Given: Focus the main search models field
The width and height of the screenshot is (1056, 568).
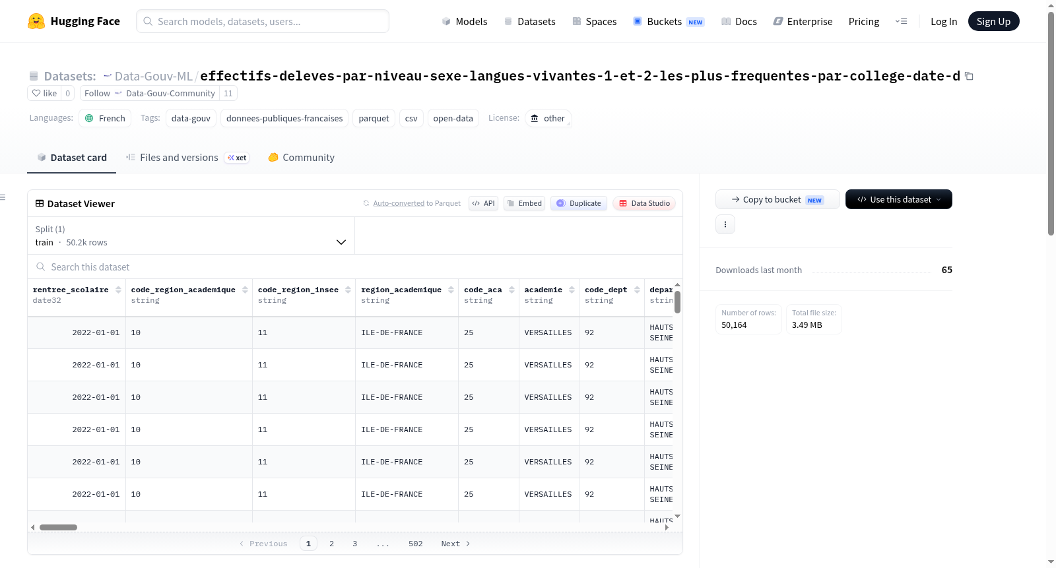Looking at the screenshot, I should (x=263, y=21).
